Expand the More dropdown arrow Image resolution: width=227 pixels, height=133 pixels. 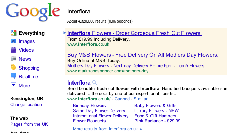(14, 85)
